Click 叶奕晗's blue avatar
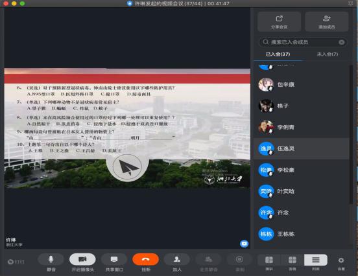 tap(266, 191)
